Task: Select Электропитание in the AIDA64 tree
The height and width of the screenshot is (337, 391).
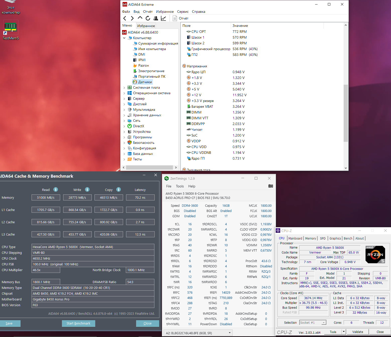Action: click(149, 71)
